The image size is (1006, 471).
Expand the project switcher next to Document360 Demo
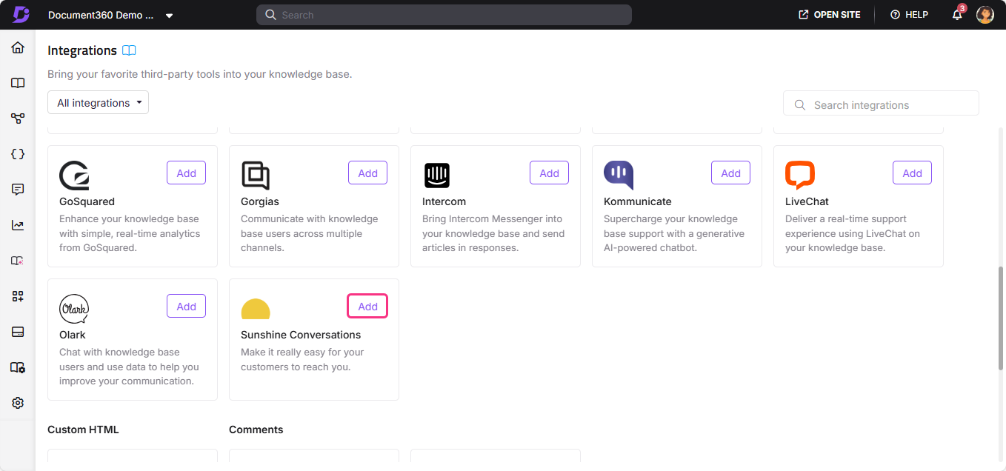169,14
